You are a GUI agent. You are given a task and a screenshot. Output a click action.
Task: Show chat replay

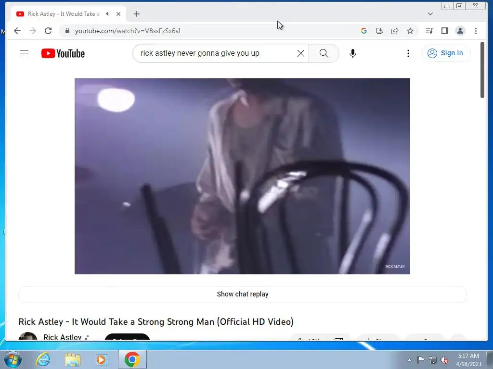click(243, 295)
